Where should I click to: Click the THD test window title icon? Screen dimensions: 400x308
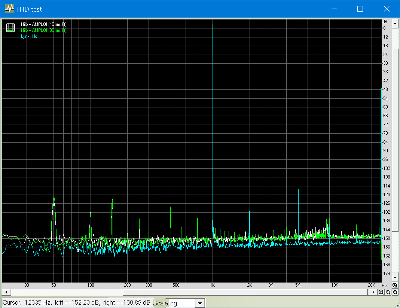[9, 9]
